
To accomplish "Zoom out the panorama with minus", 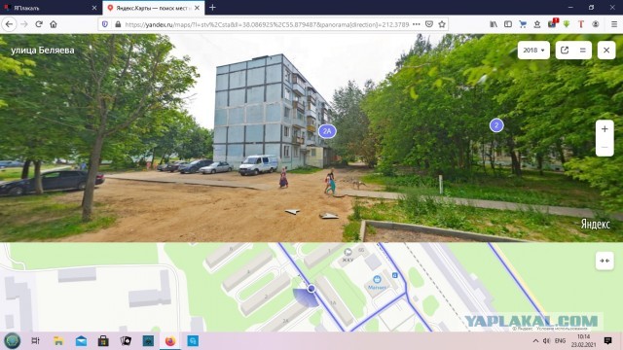I will [x=605, y=147].
